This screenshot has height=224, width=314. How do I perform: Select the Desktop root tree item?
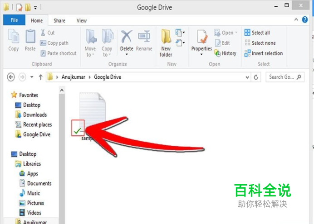click(x=24, y=154)
